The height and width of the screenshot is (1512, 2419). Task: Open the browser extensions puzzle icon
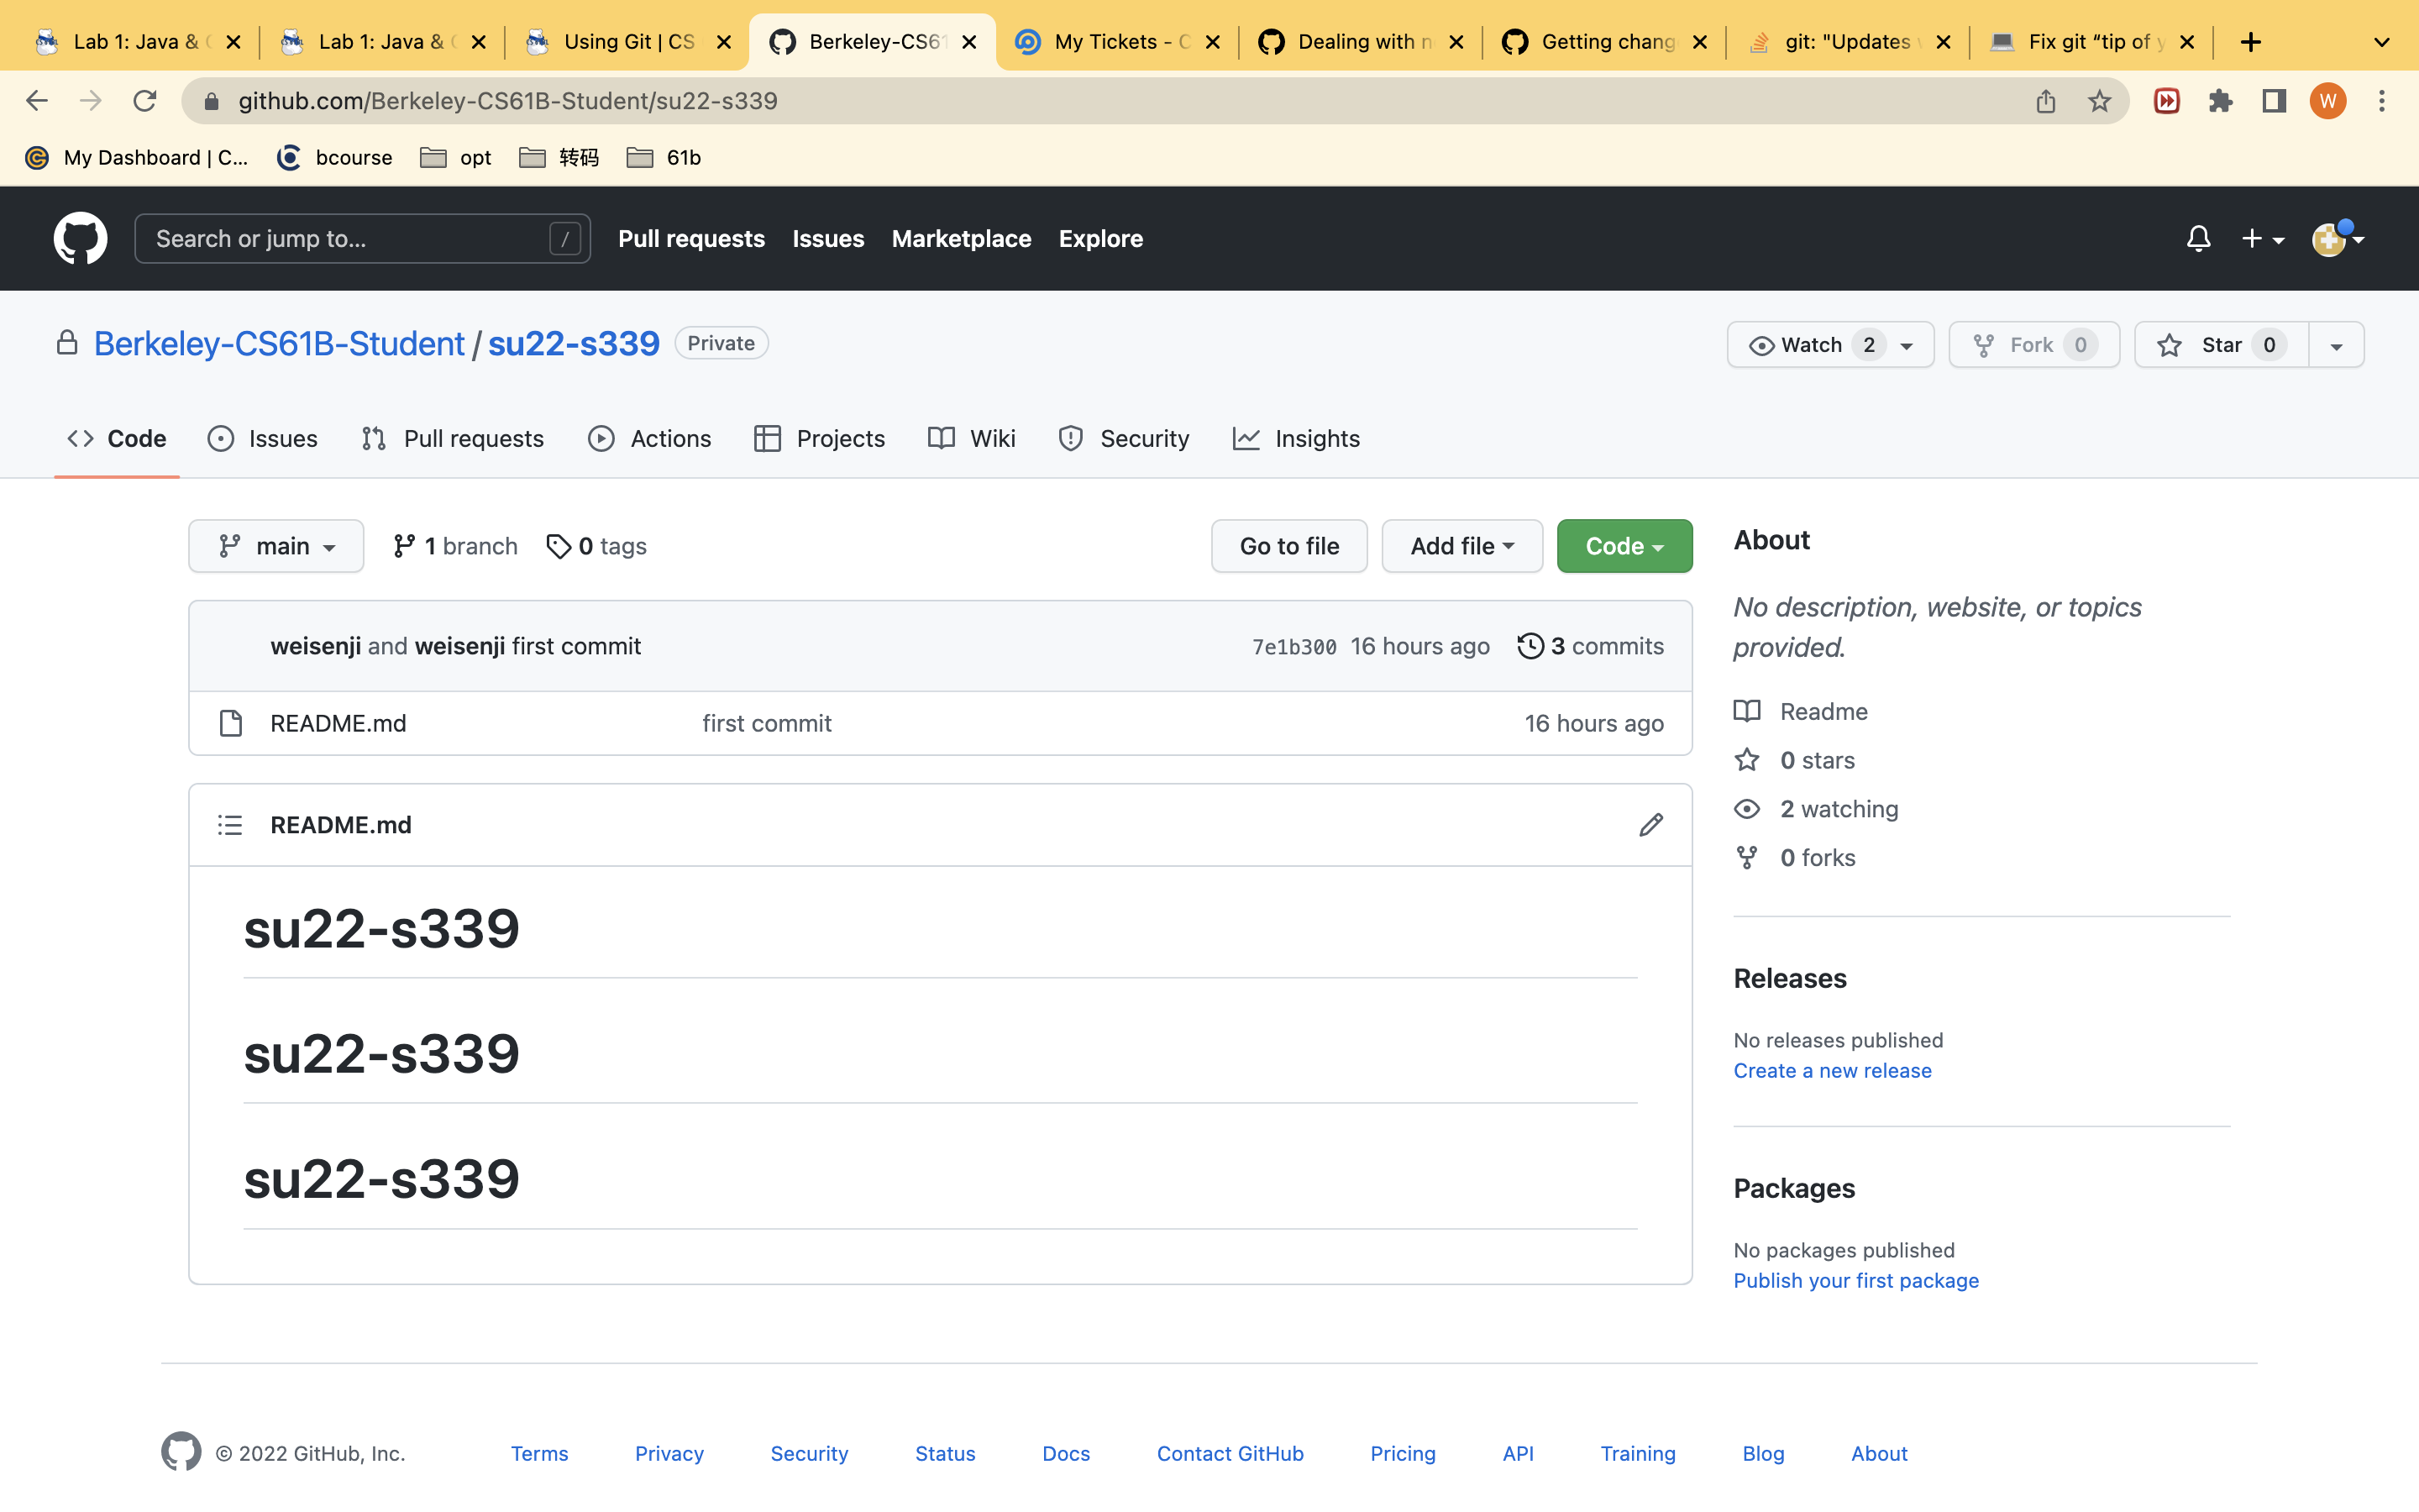2220,101
